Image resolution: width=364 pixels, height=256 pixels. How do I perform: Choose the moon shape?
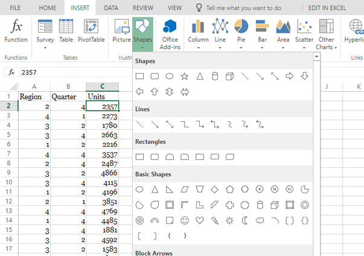(244, 220)
